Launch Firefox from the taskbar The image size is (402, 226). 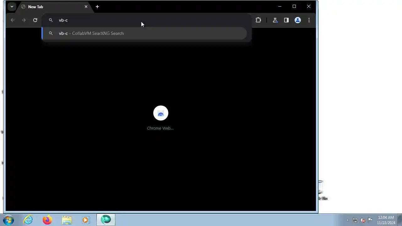click(x=47, y=220)
